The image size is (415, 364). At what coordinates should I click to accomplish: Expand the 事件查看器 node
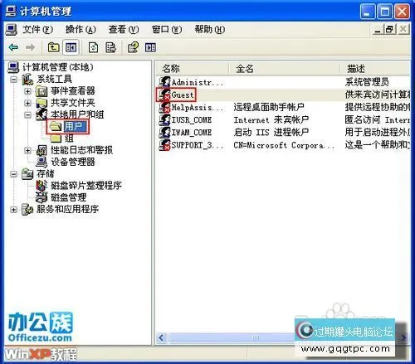point(27,91)
